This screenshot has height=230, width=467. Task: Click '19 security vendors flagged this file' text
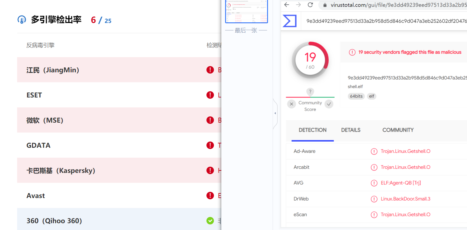[x=410, y=52]
